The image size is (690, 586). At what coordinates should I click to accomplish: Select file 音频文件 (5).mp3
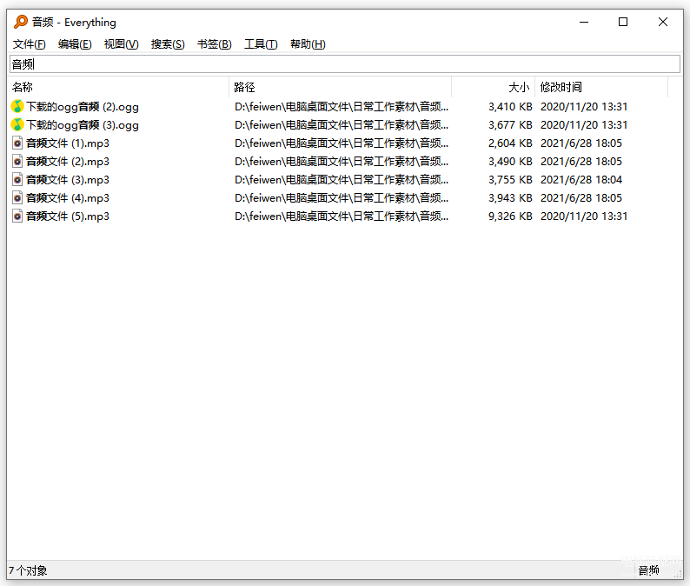tap(68, 216)
